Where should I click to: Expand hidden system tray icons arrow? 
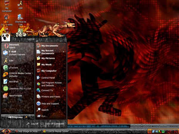[x=149, y=132]
